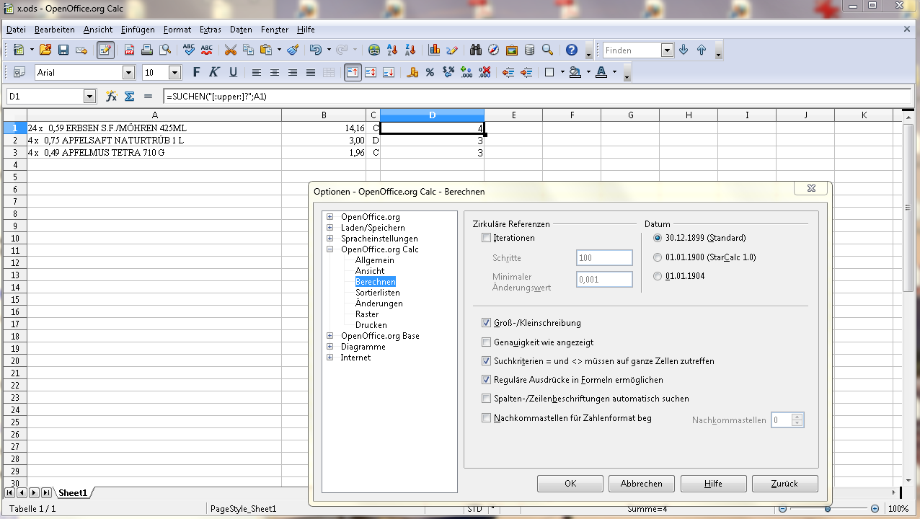This screenshot has height=519, width=920.
Task: Click the cut scissors icon
Action: pyautogui.click(x=231, y=50)
